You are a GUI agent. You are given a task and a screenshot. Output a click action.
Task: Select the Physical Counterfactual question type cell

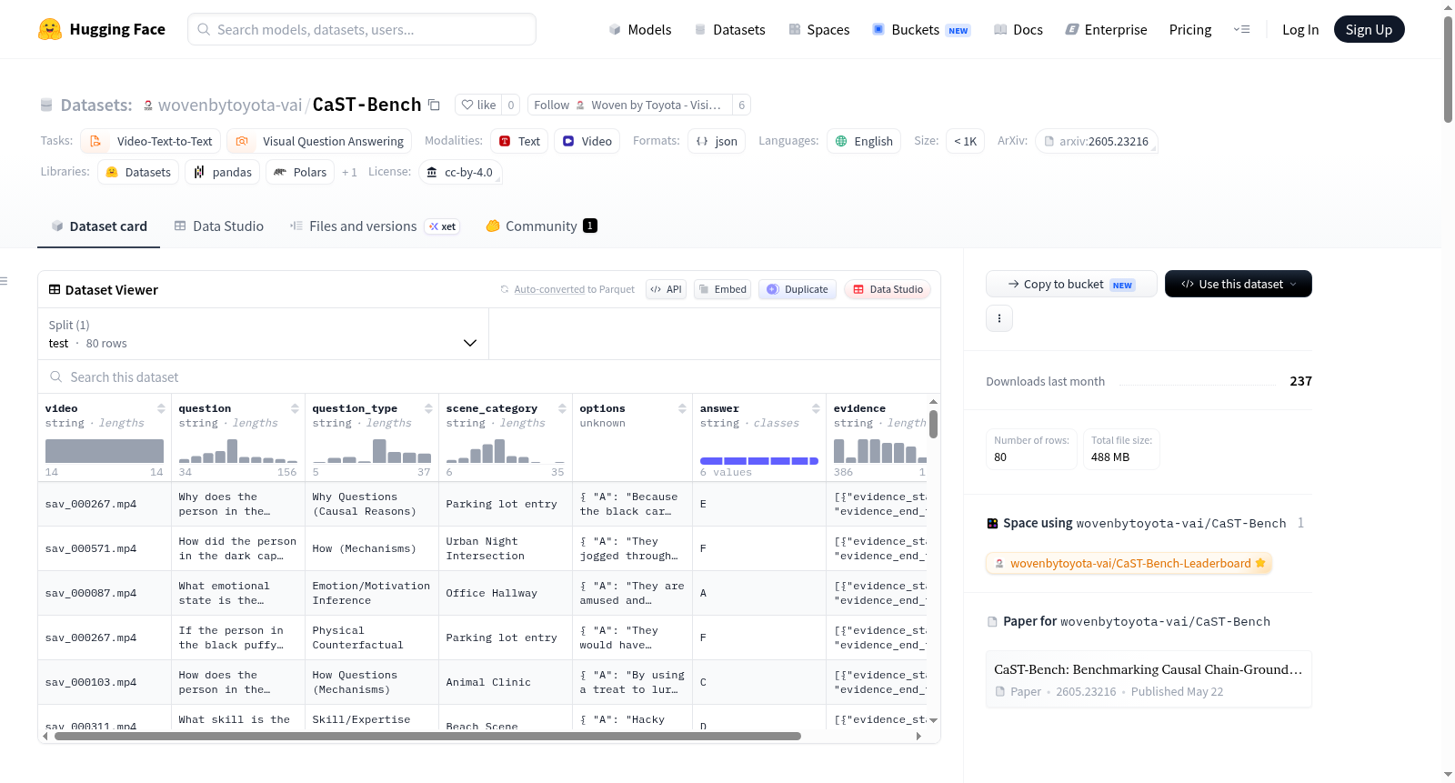click(x=372, y=637)
